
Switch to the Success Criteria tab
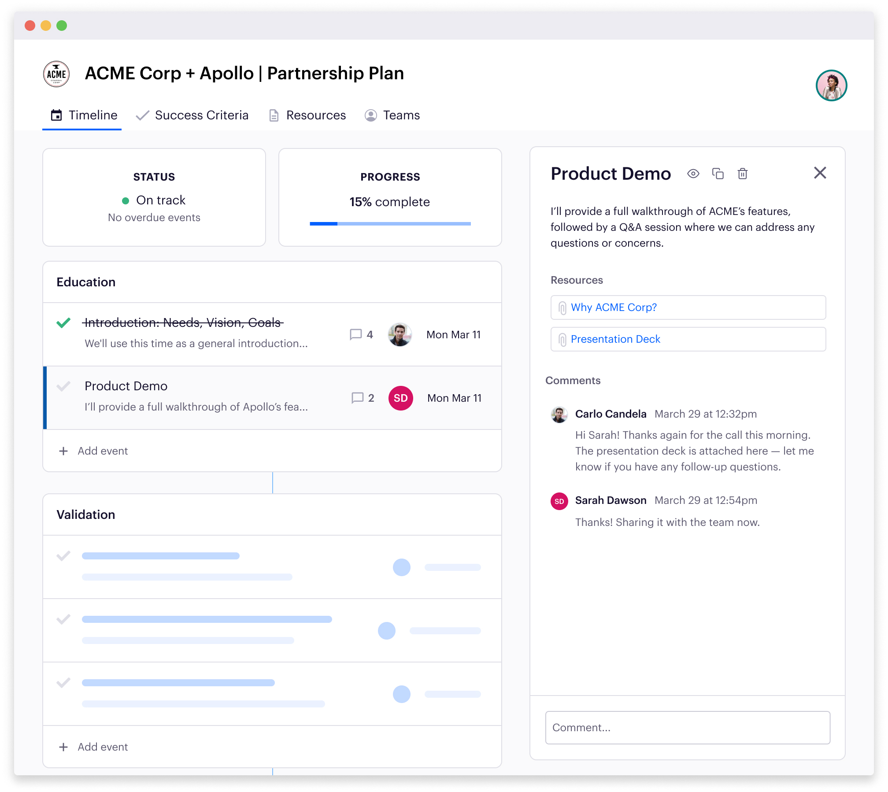192,115
